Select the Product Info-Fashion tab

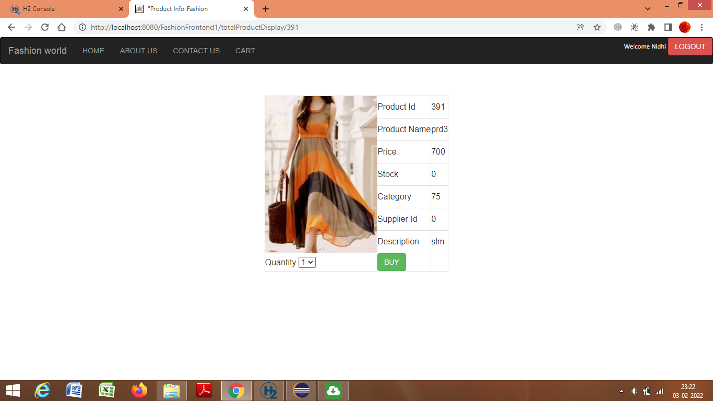click(x=191, y=9)
